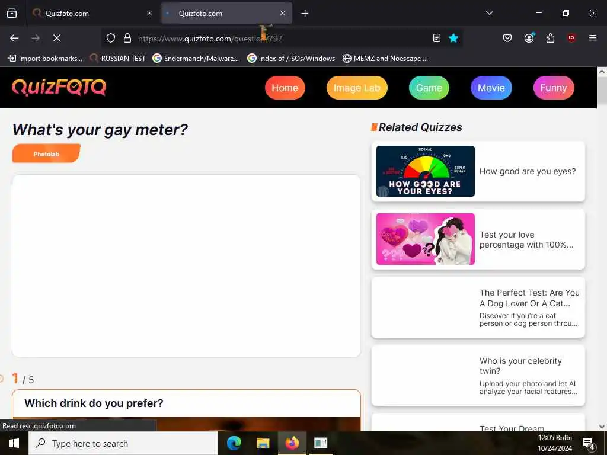Open Test your love percentage quiz title
607x455 pixels.
[x=526, y=240]
